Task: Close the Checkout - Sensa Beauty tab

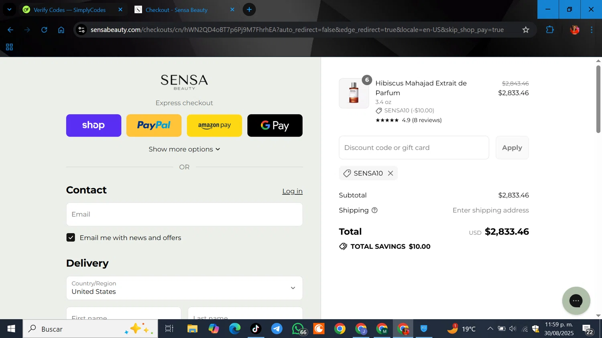Action: [232, 10]
